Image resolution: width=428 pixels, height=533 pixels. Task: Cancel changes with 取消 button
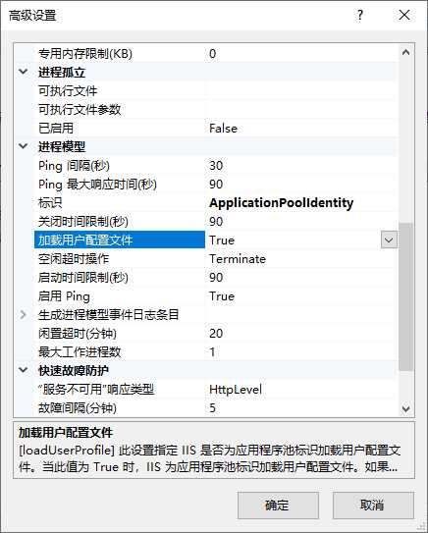coord(373,506)
